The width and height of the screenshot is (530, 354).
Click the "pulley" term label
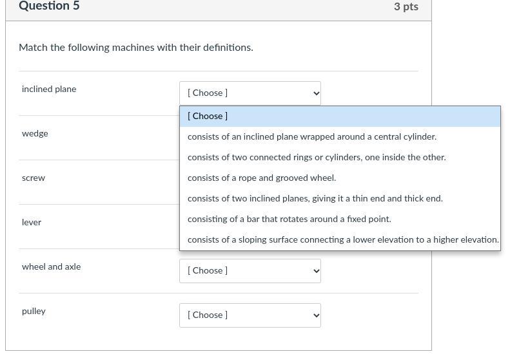[x=34, y=312]
